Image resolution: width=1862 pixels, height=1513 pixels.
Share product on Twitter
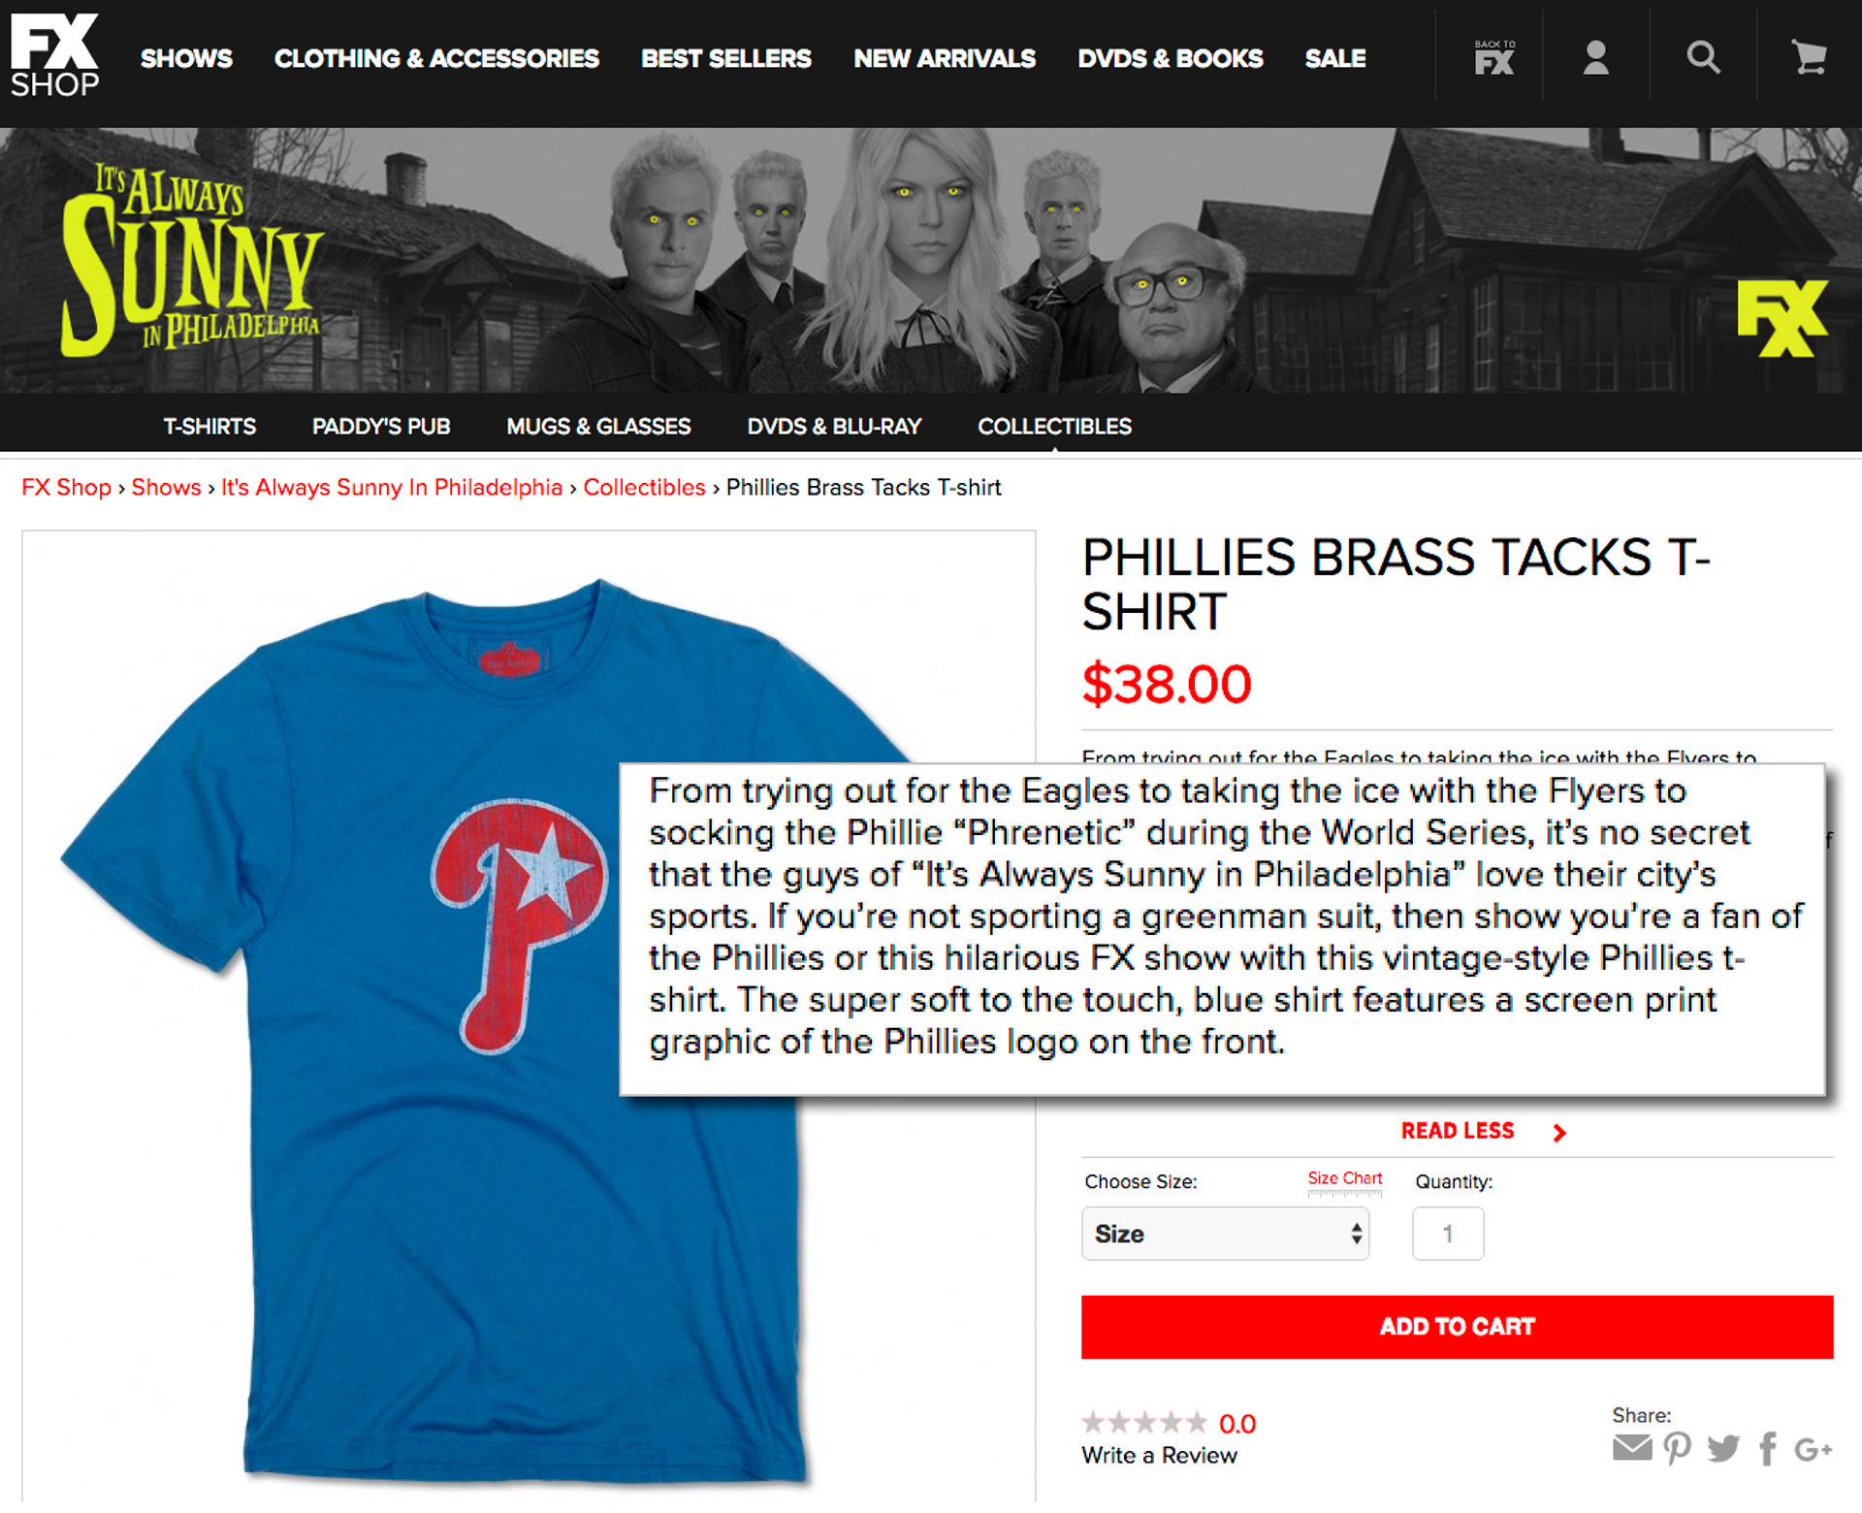1723,1448
